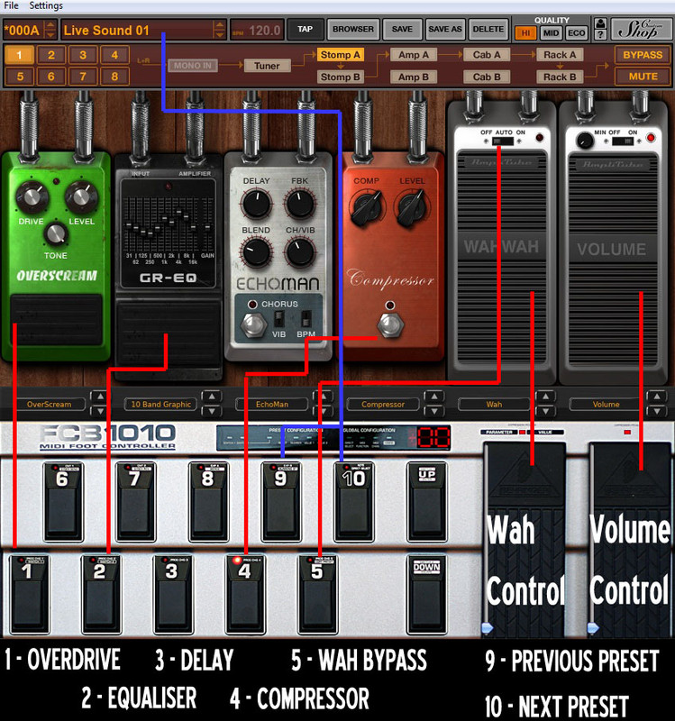Open the question mark help icon
The image size is (675, 721).
point(600,35)
